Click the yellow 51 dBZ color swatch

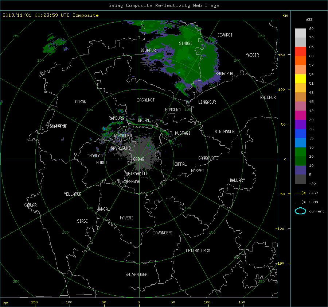[300, 78]
